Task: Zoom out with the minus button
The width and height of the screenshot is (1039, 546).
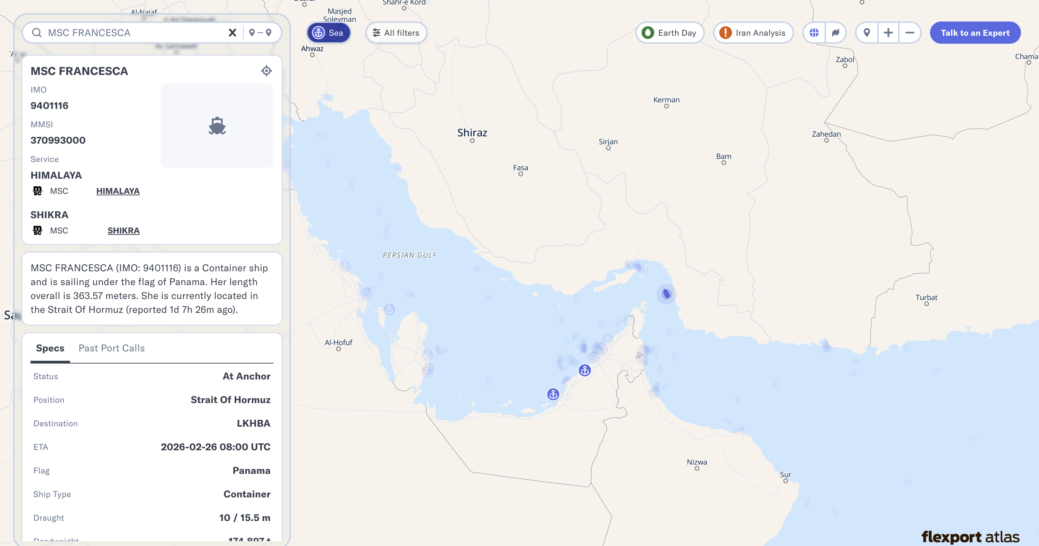Action: (x=910, y=33)
